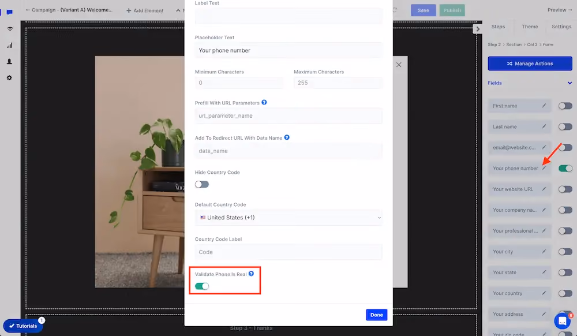577x336 pixels.
Task: Edit the Your professional field pencil icon
Action: pos(544,231)
